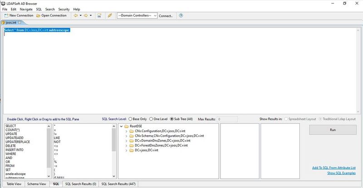The image size is (363, 188).
Task: Open SQL Search Results (0) tab
Action: [81, 184]
